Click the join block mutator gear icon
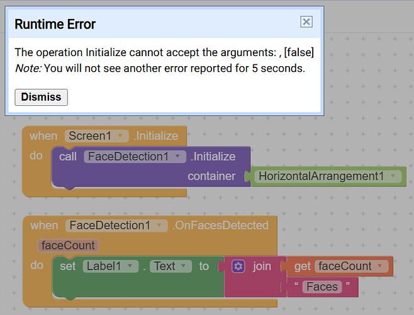 [x=238, y=266]
